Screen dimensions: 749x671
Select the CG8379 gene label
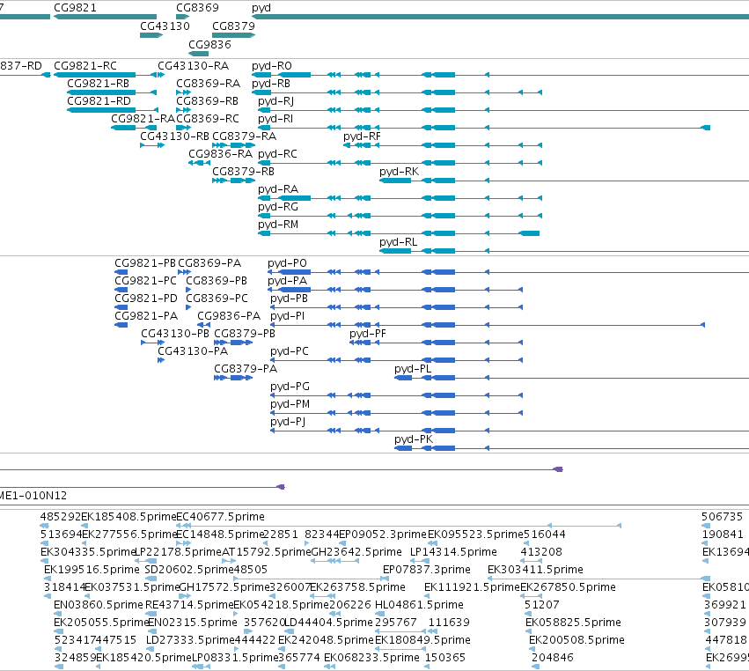pos(233,26)
